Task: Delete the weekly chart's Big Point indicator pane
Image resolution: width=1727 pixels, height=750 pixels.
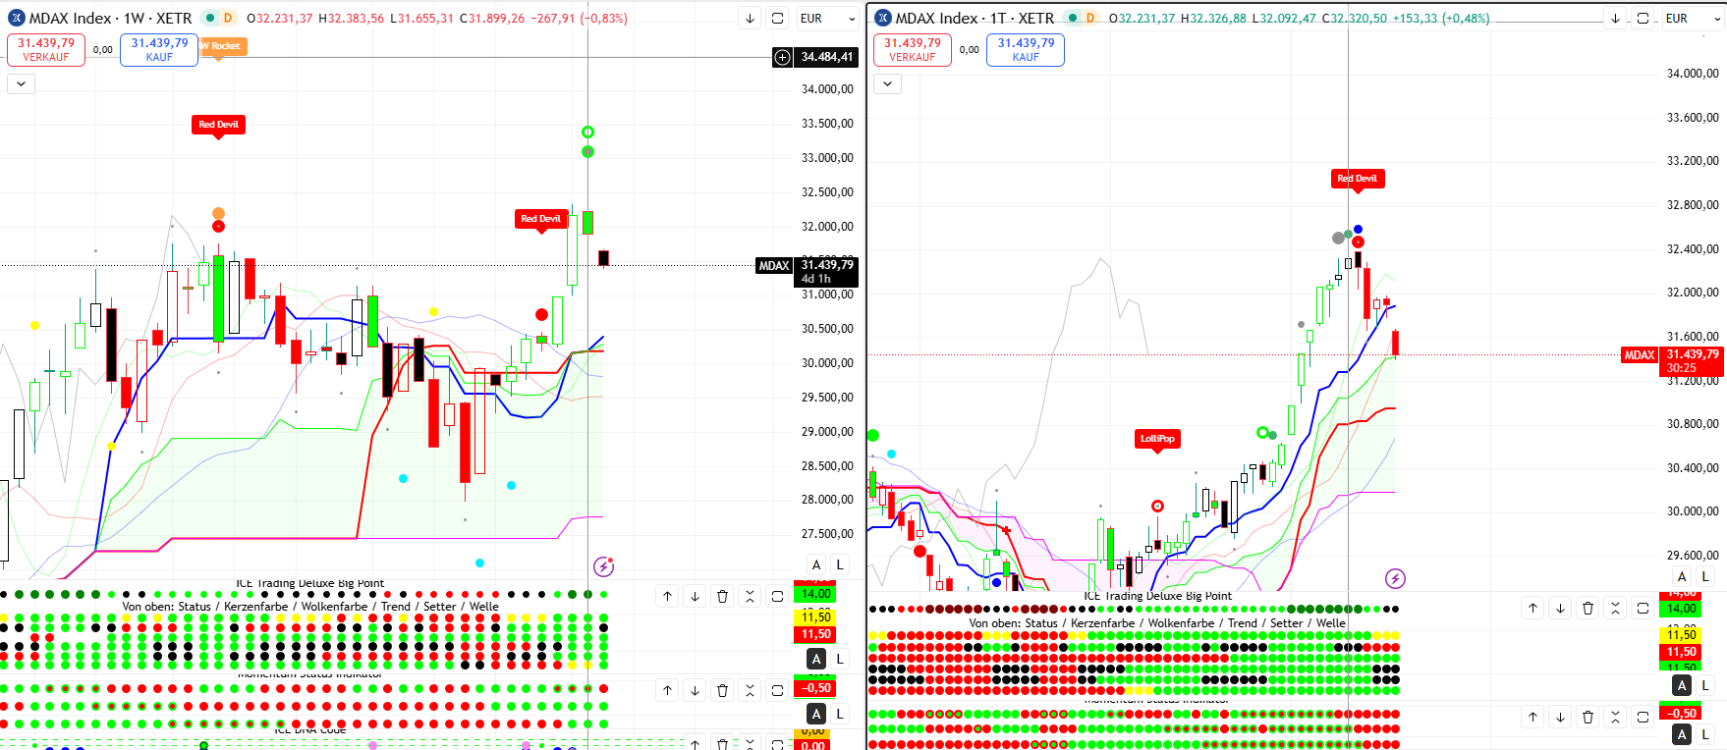Action: [722, 596]
